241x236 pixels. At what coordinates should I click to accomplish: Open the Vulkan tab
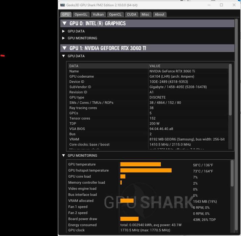[x=98, y=15]
